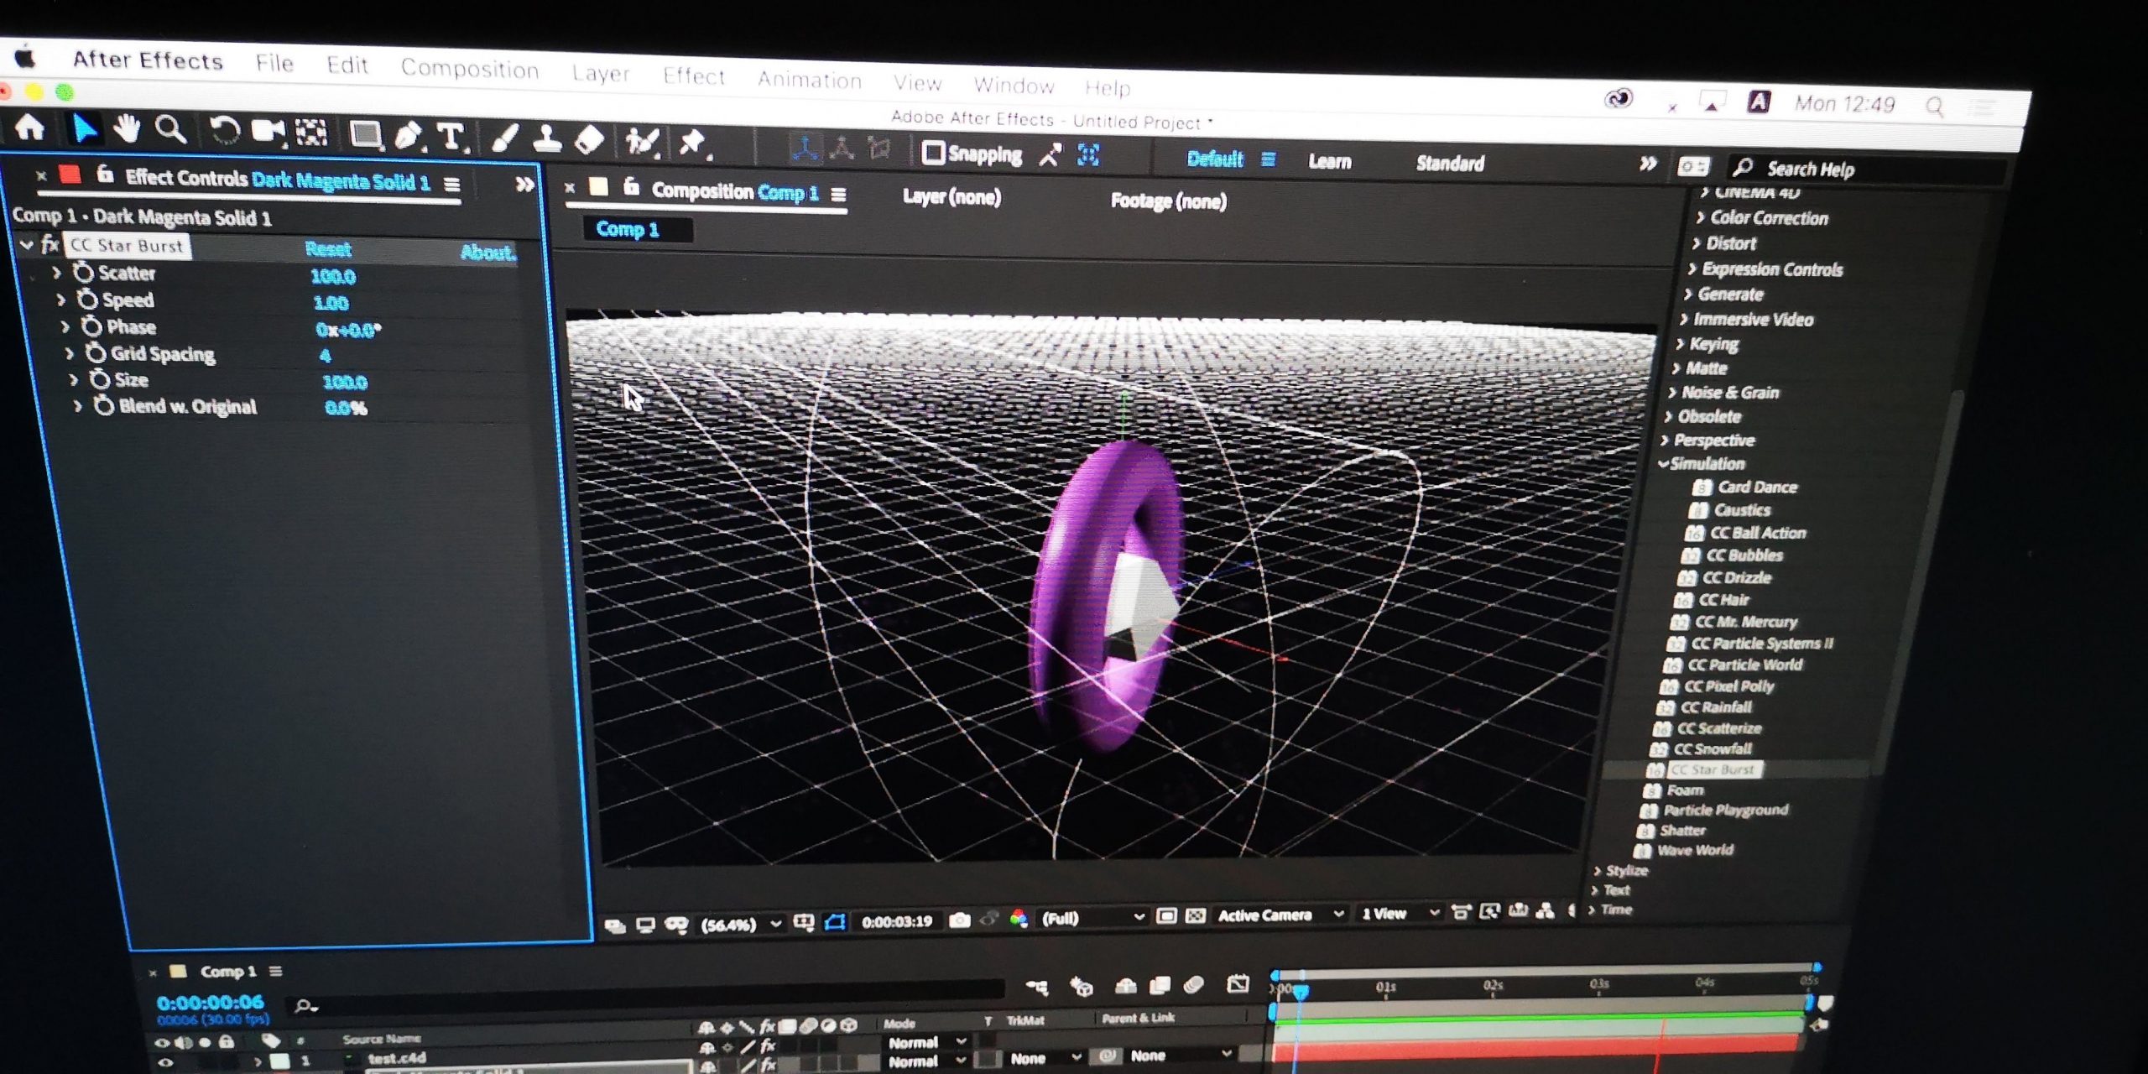The image size is (2148, 1074).
Task: Select the Pen tool
Action: click(409, 136)
